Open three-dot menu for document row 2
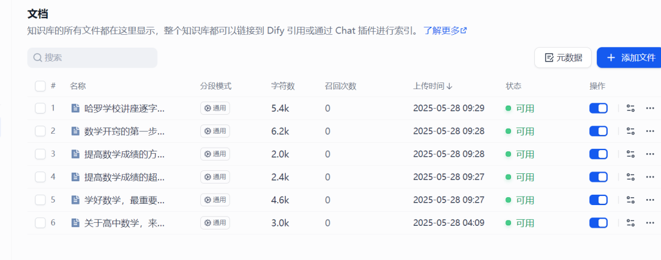Viewport: 661px width, 260px height. pos(649,131)
